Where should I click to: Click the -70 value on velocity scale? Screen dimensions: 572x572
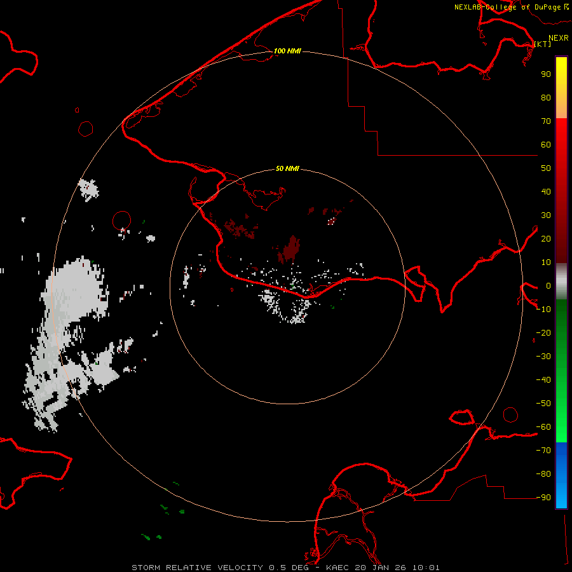point(543,451)
